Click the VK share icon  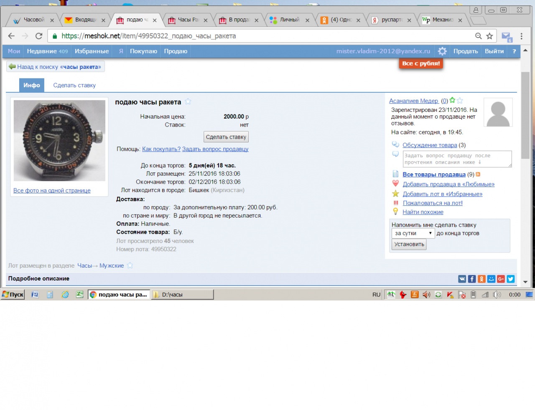coord(462,279)
